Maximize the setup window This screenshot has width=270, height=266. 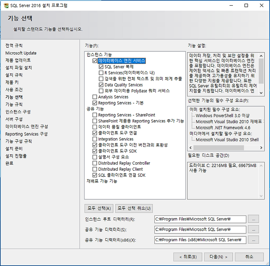pos(246,6)
